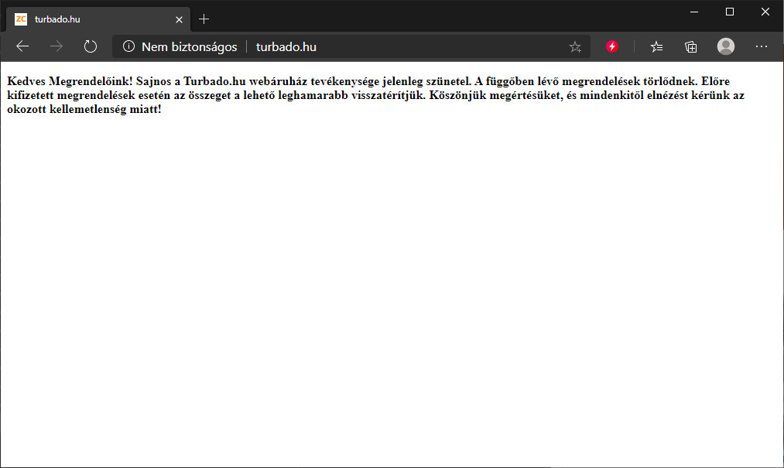The width and height of the screenshot is (784, 468).
Task: Go back to the previous page
Action: [22, 46]
